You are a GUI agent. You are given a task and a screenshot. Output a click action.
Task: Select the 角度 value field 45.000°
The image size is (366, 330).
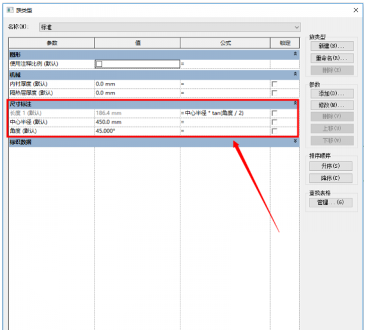[137, 131]
